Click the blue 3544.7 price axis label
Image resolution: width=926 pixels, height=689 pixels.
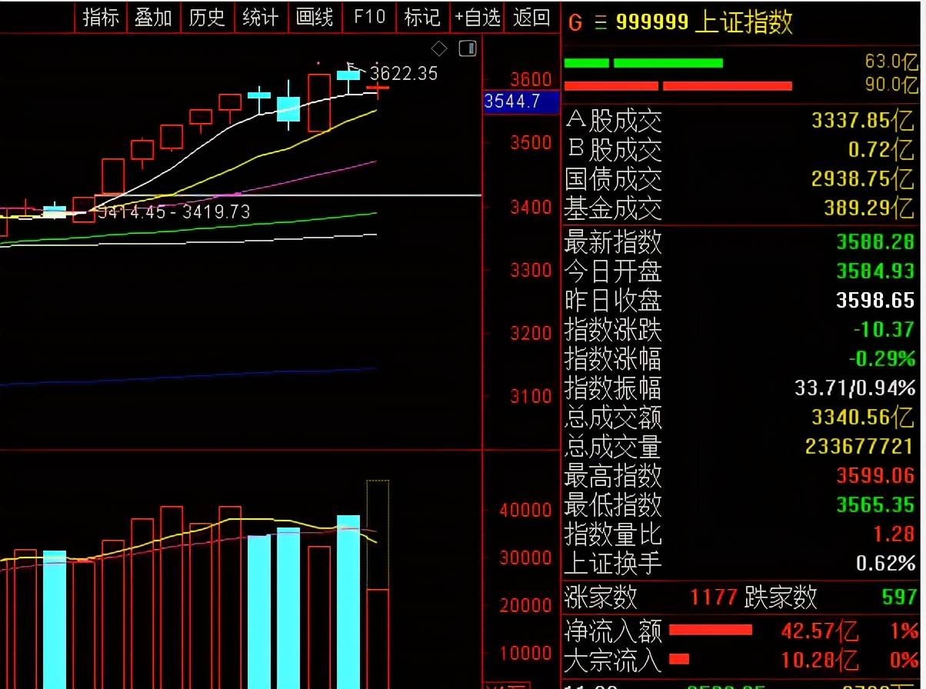[x=521, y=102]
